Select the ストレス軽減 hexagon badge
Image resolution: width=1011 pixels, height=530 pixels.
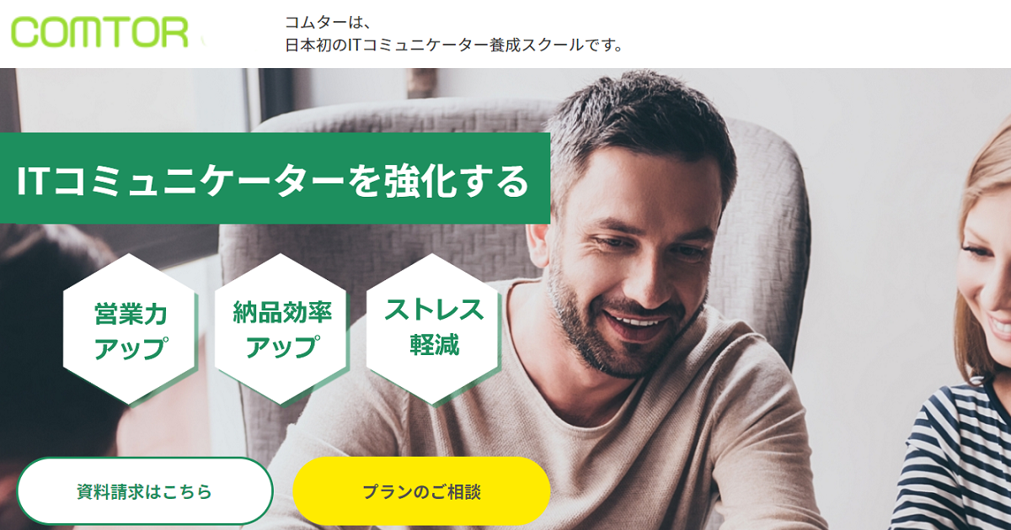tap(434, 330)
